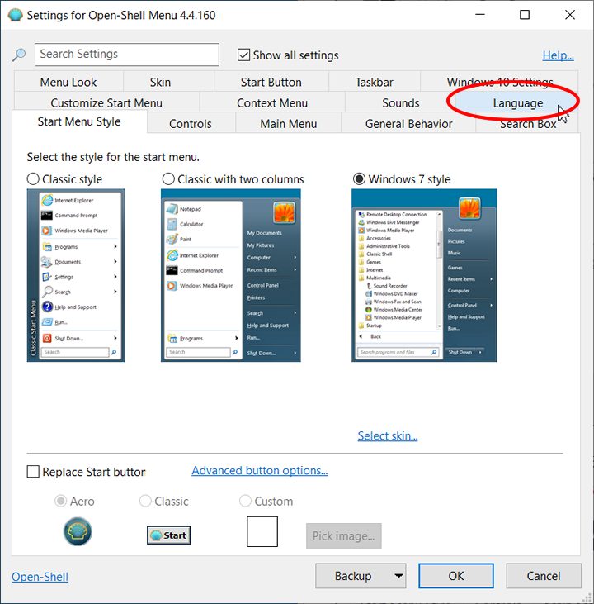
Task: Open the Main Menu tab
Action: 289,124
